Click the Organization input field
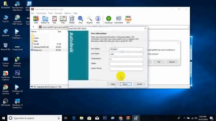 [x=127, y=59]
